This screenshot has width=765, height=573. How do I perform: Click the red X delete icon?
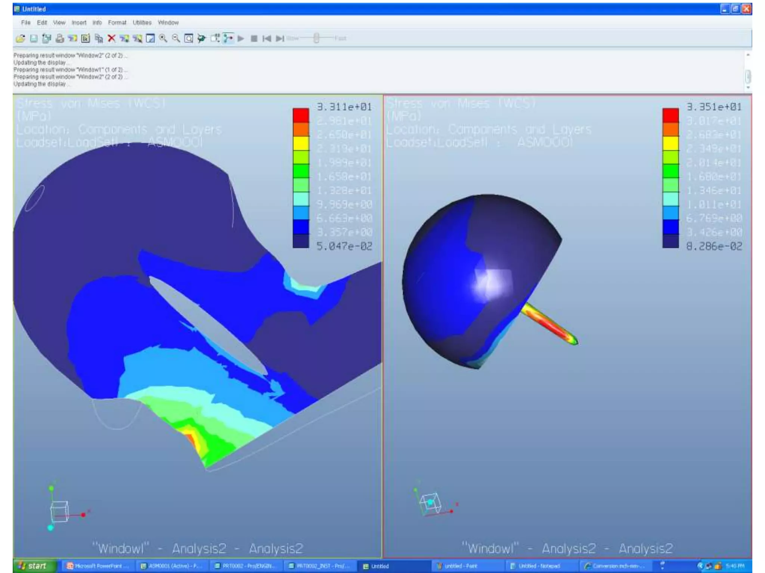[x=111, y=38]
